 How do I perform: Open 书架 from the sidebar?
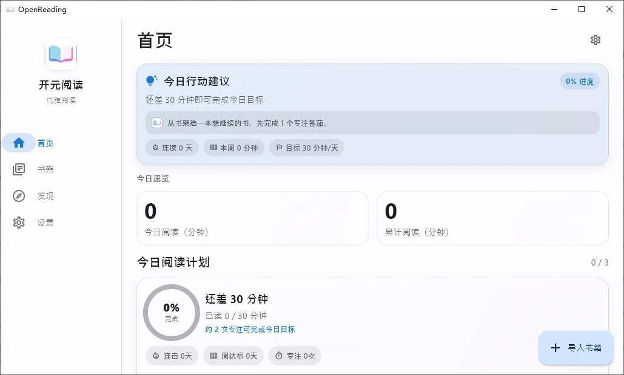click(45, 169)
